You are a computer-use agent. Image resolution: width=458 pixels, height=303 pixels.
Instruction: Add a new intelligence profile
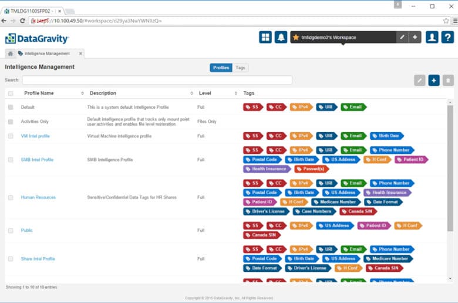click(434, 80)
